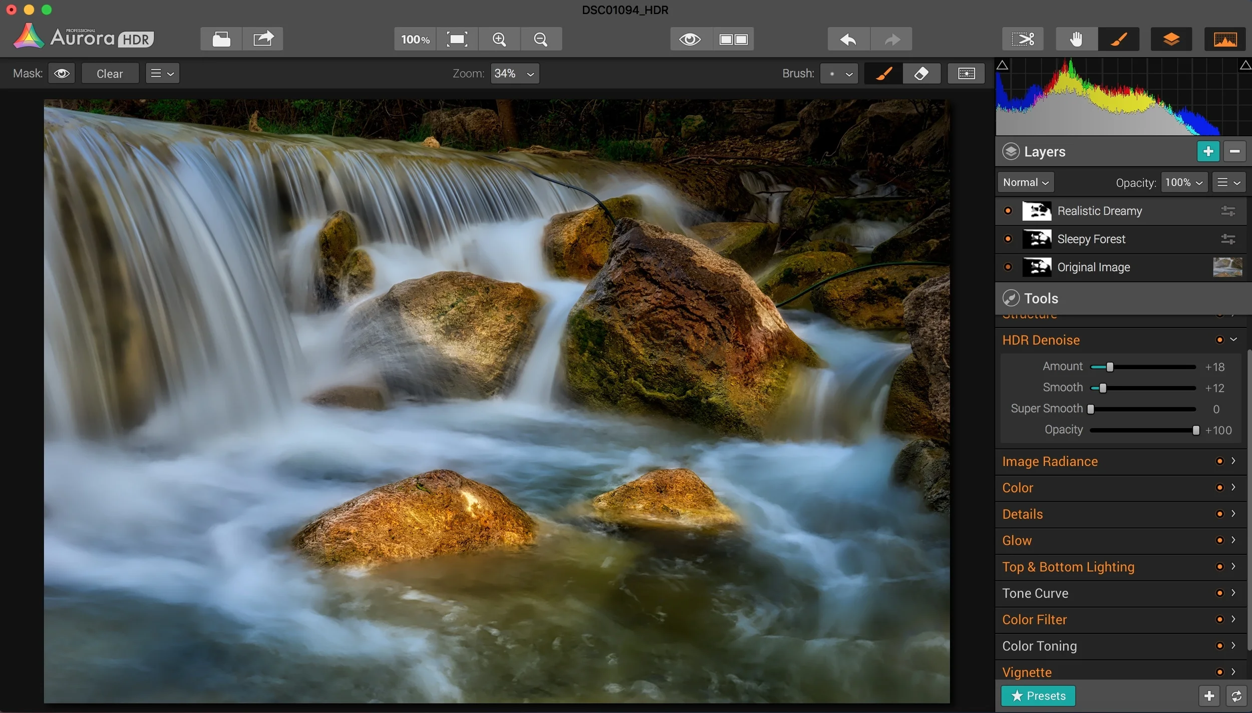Open the Normal blend mode dropdown

[1025, 183]
